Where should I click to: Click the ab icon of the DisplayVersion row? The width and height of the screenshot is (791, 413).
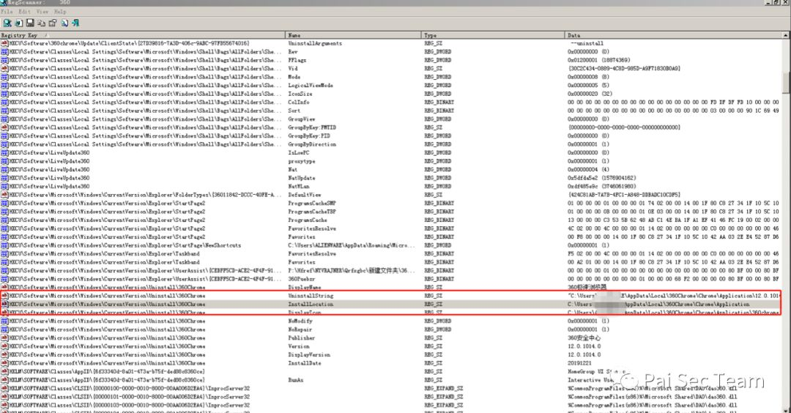[4, 355]
